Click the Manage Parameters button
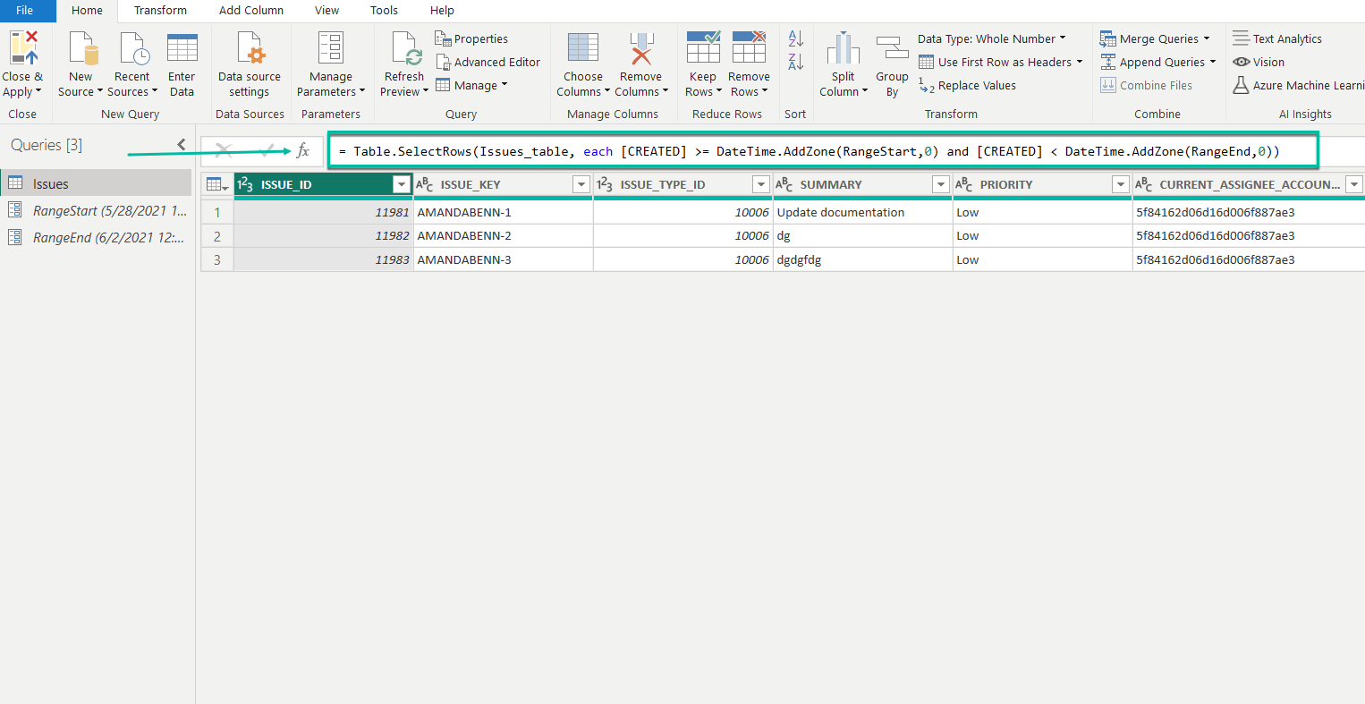Viewport: 1365px width, 704px height. click(x=330, y=62)
